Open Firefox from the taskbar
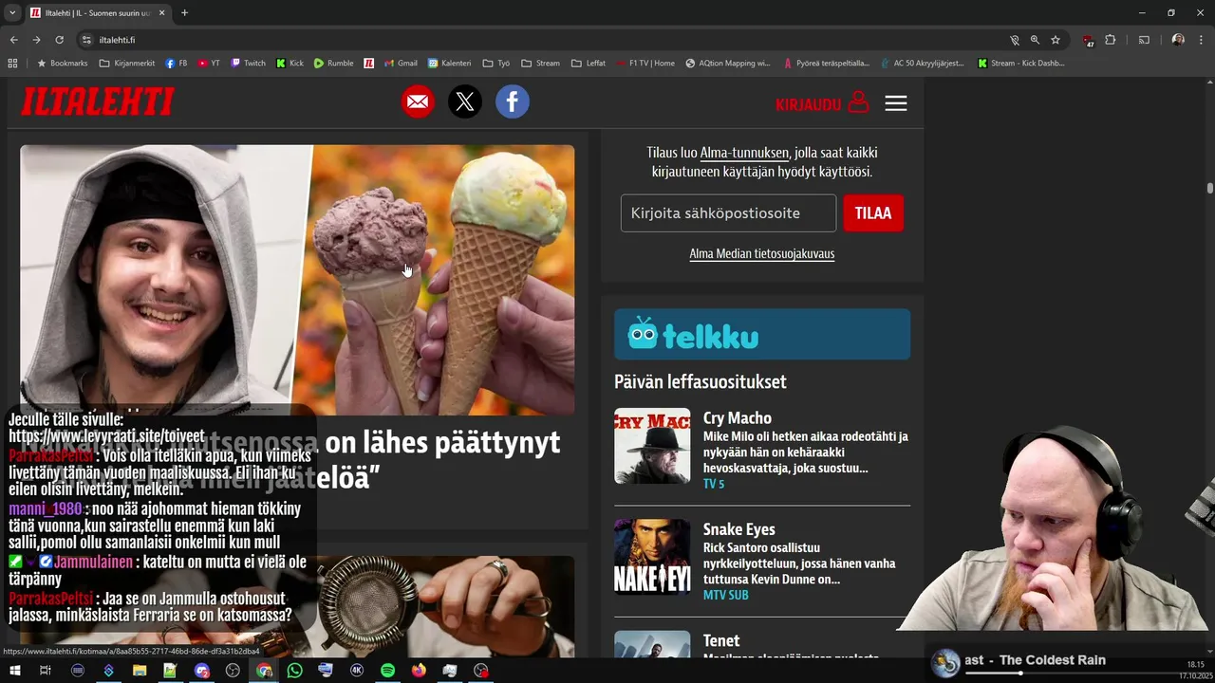Screen dimensions: 1215x683 coord(419,671)
